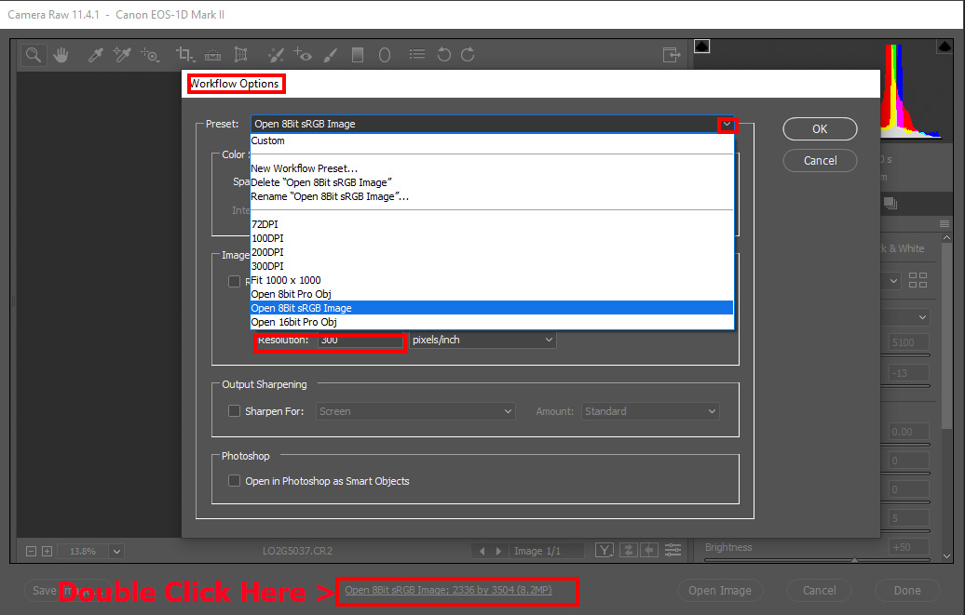Enable the Sharpen For checkbox
965x615 pixels.
(x=234, y=410)
